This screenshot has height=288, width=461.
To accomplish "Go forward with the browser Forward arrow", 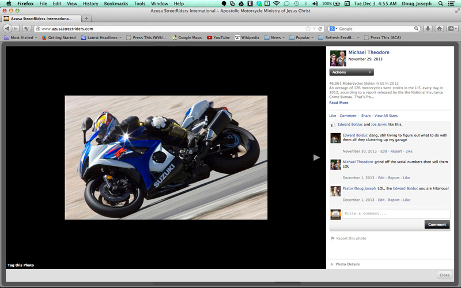I will pyautogui.click(x=16, y=28).
